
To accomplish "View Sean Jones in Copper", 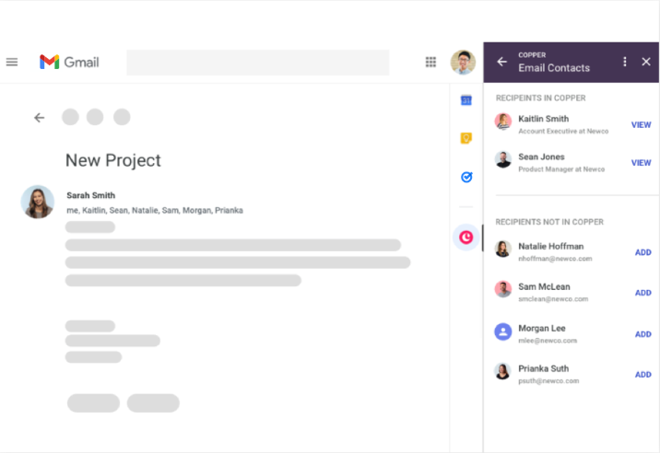I will (641, 163).
